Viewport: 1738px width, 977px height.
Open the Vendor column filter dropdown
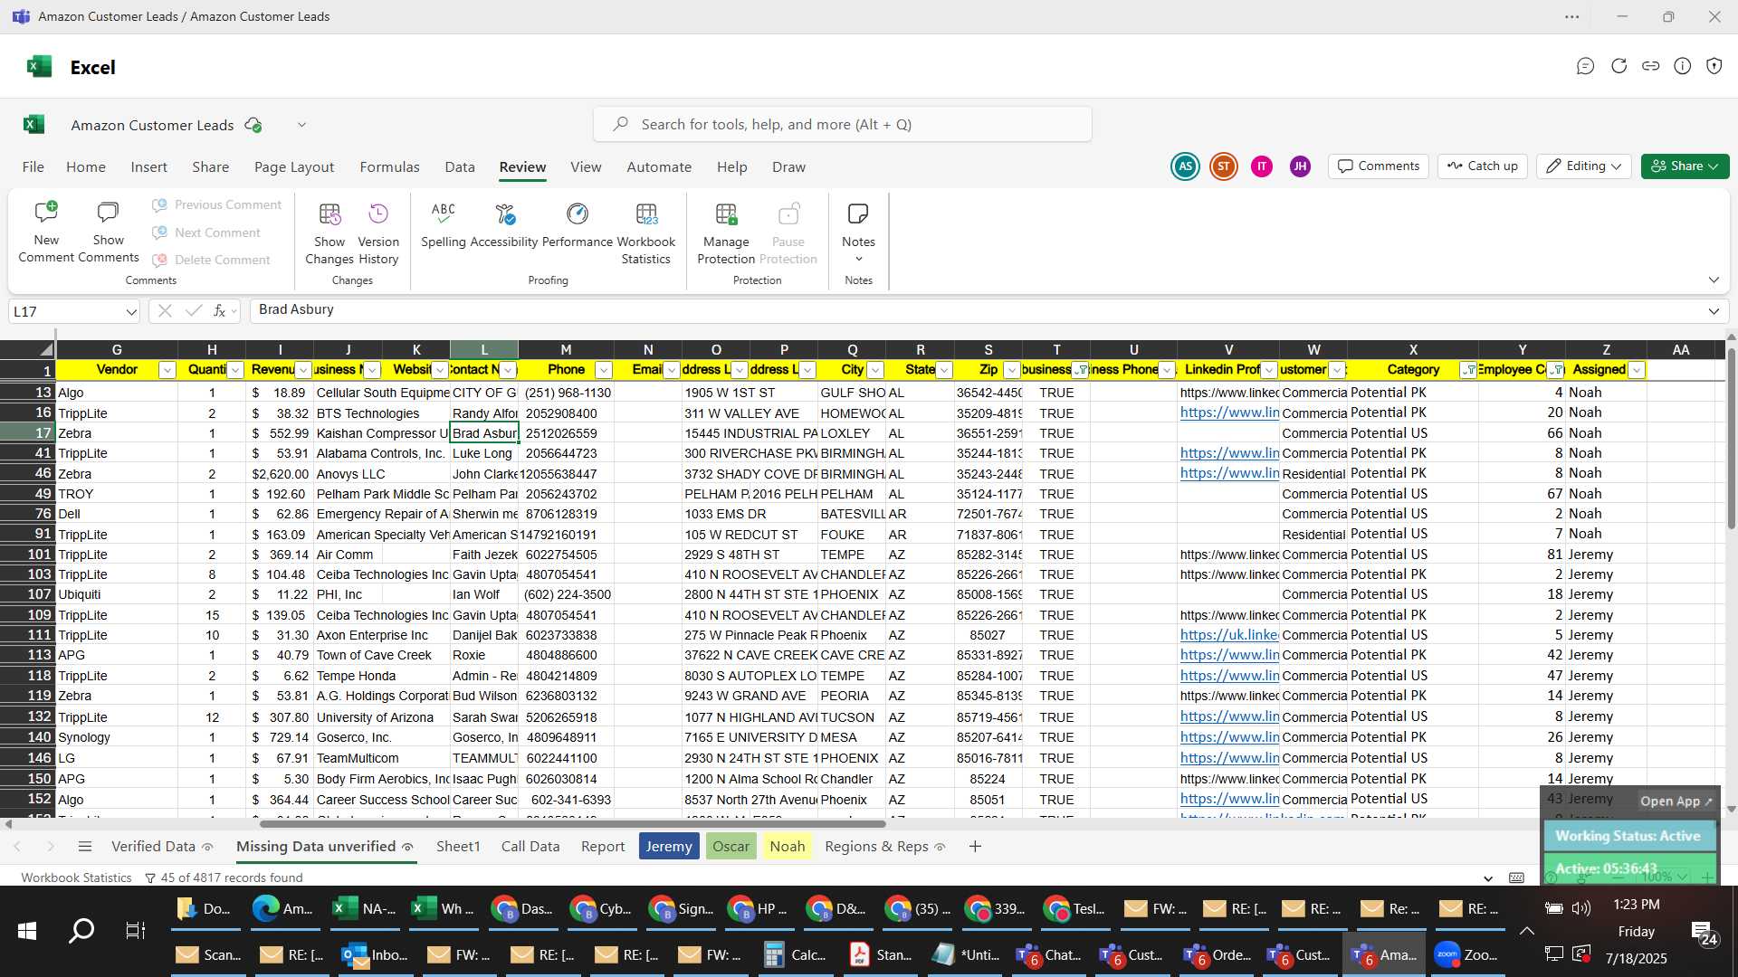pyautogui.click(x=167, y=370)
